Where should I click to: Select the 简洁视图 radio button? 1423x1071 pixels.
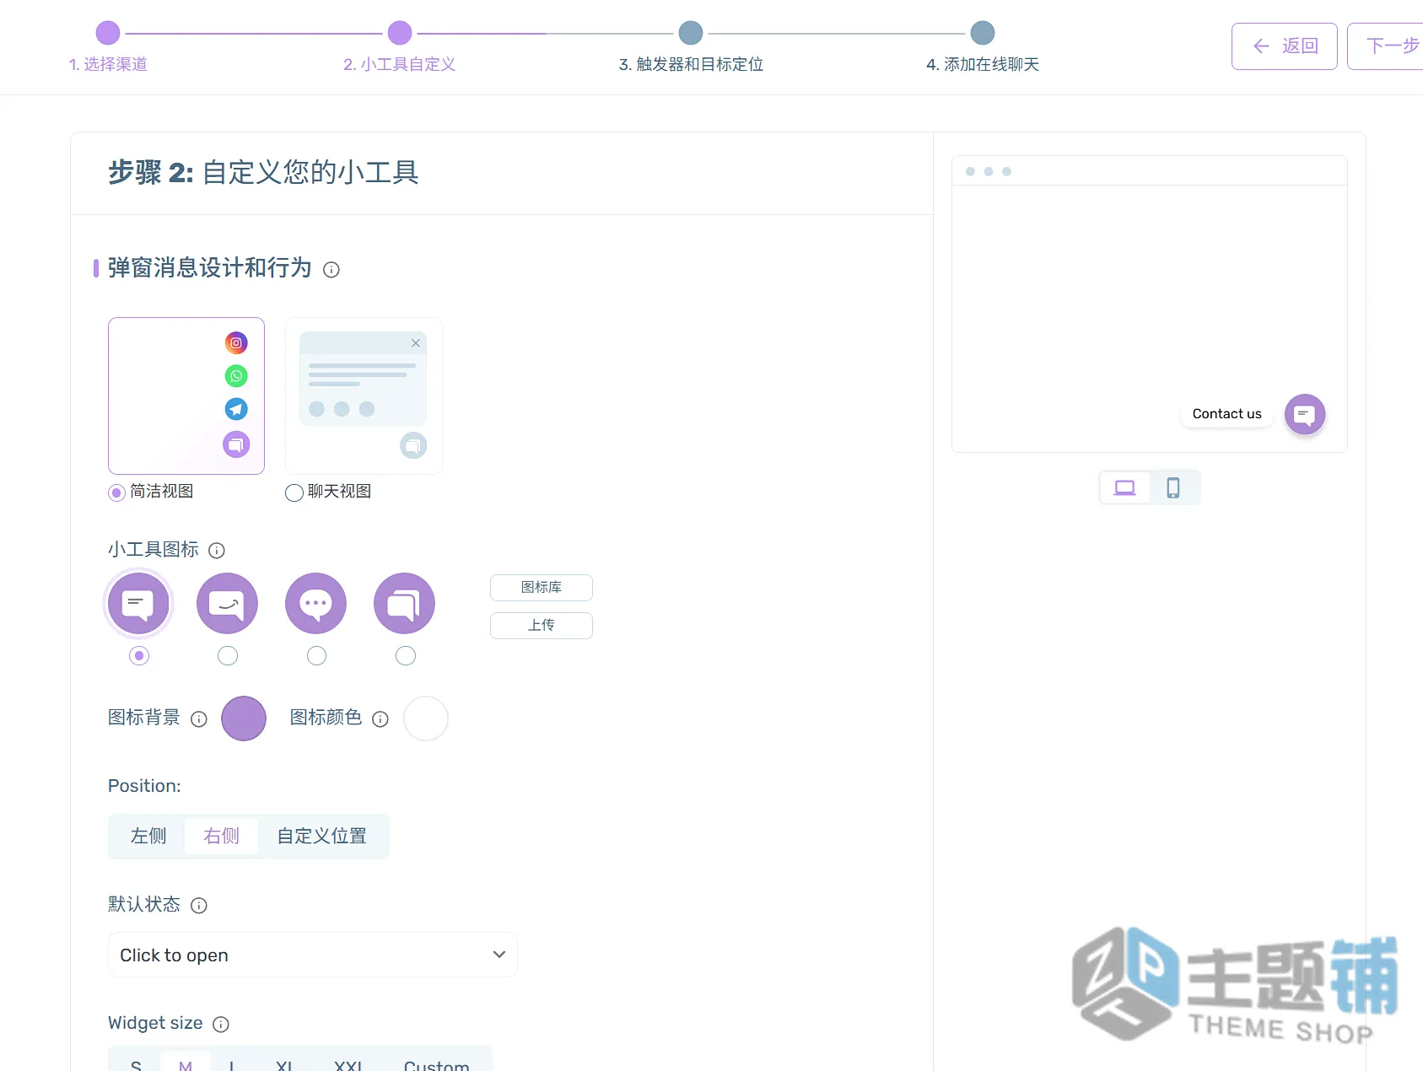[x=116, y=493]
